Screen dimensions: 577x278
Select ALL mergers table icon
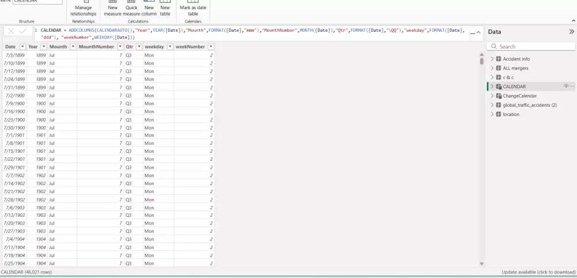[499, 68]
